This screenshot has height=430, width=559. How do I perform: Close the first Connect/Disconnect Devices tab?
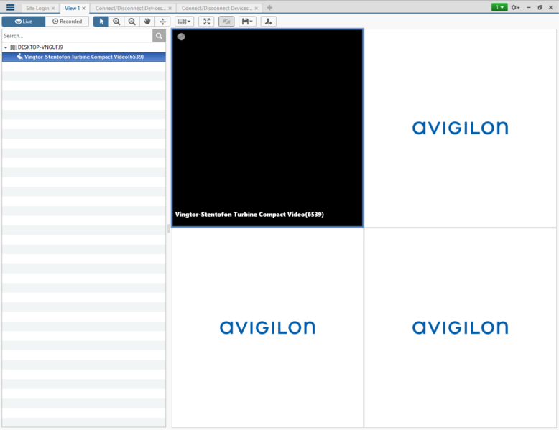click(170, 8)
